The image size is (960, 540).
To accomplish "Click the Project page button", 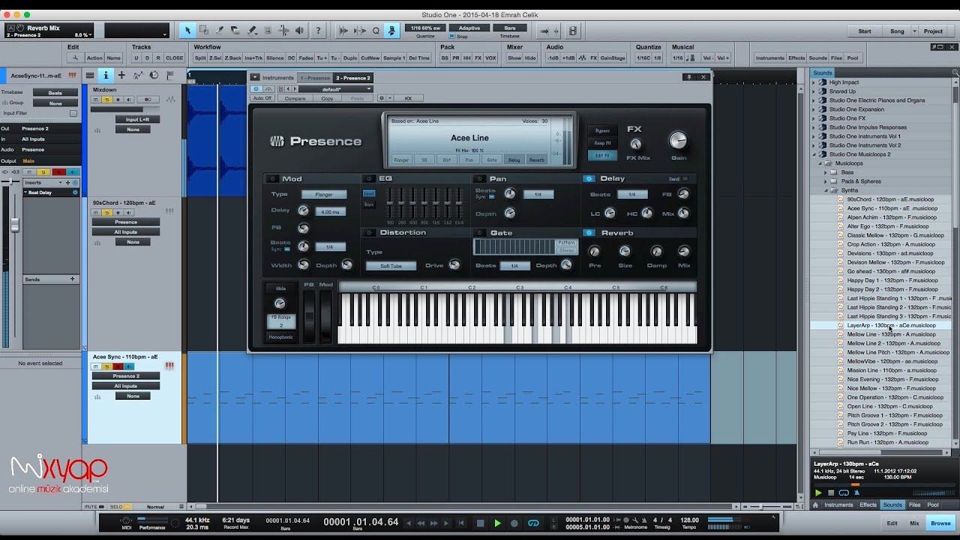I will [933, 31].
